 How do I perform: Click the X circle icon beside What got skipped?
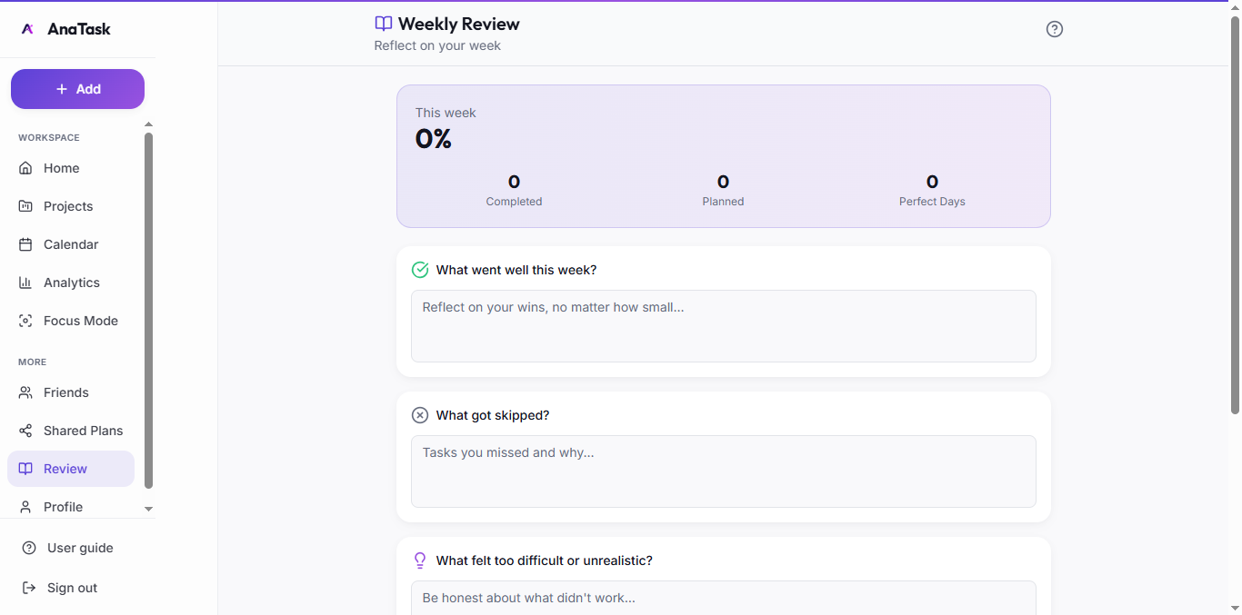click(x=420, y=415)
